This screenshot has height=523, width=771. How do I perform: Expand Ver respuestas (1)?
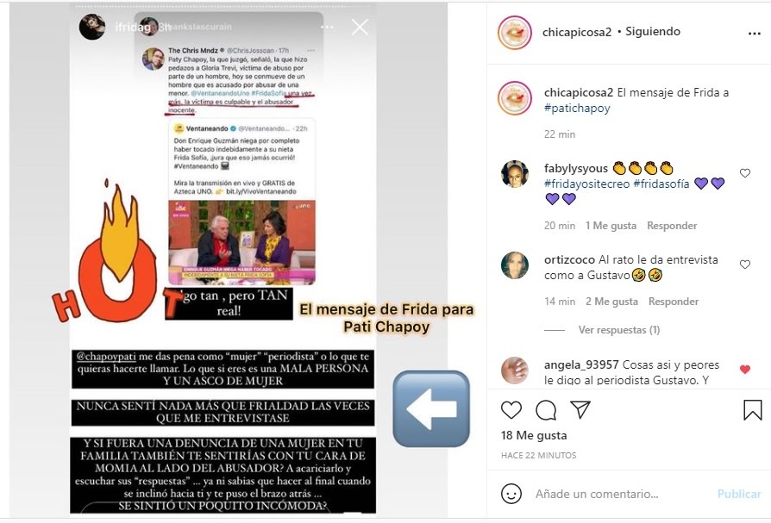click(x=618, y=330)
